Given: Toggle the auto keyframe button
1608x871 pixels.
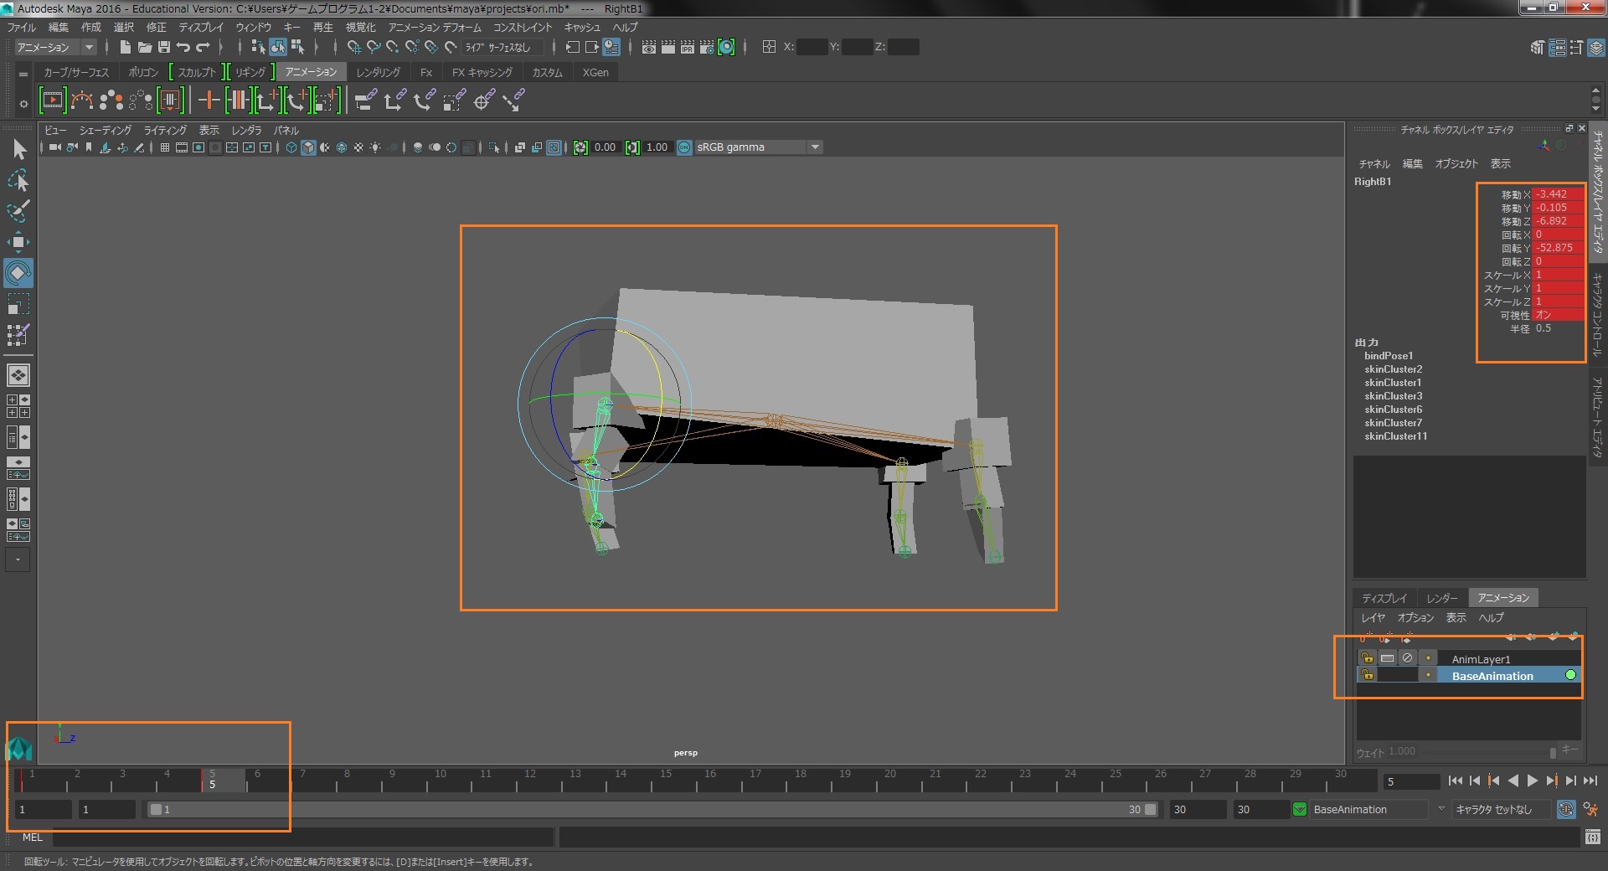Looking at the screenshot, I should coord(1566,809).
